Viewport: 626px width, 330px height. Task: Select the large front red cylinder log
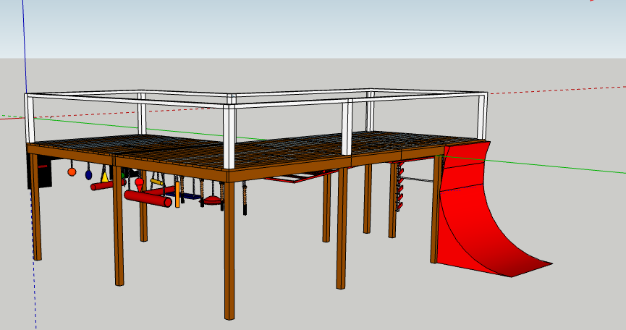[x=148, y=198]
